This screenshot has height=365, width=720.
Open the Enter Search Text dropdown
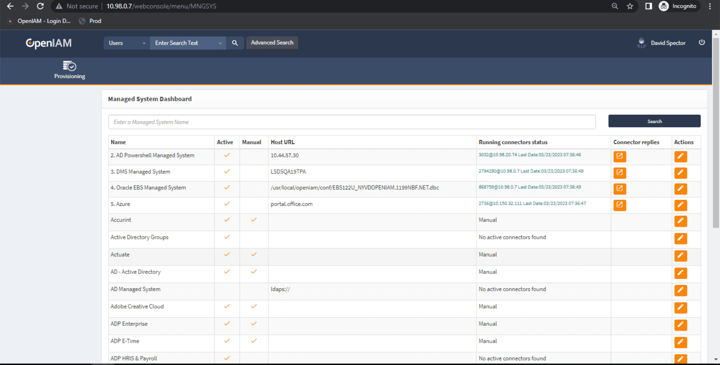[x=188, y=43]
